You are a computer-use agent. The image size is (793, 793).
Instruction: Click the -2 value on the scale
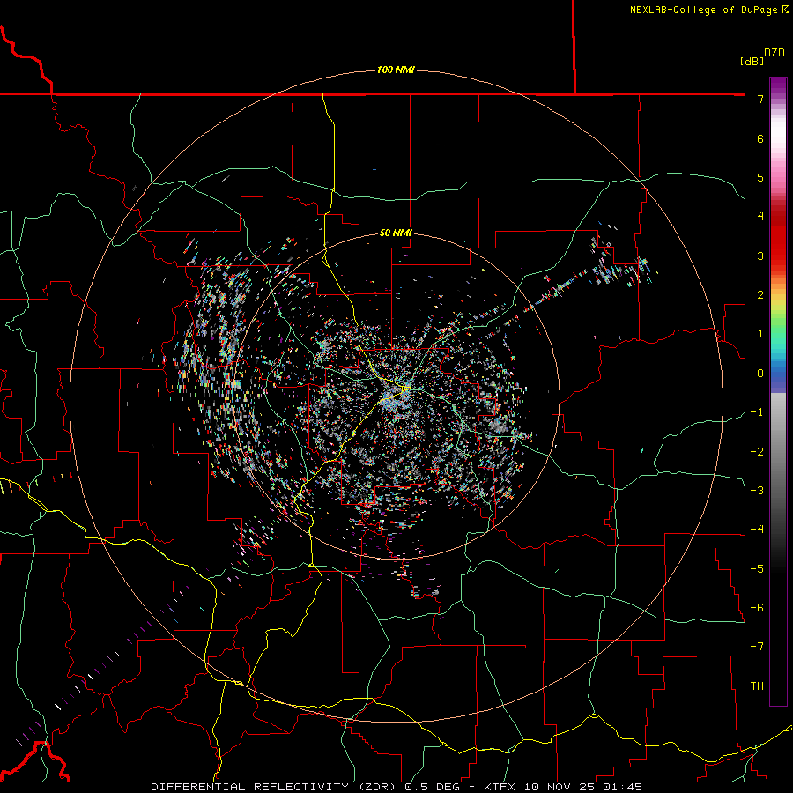[x=757, y=452]
